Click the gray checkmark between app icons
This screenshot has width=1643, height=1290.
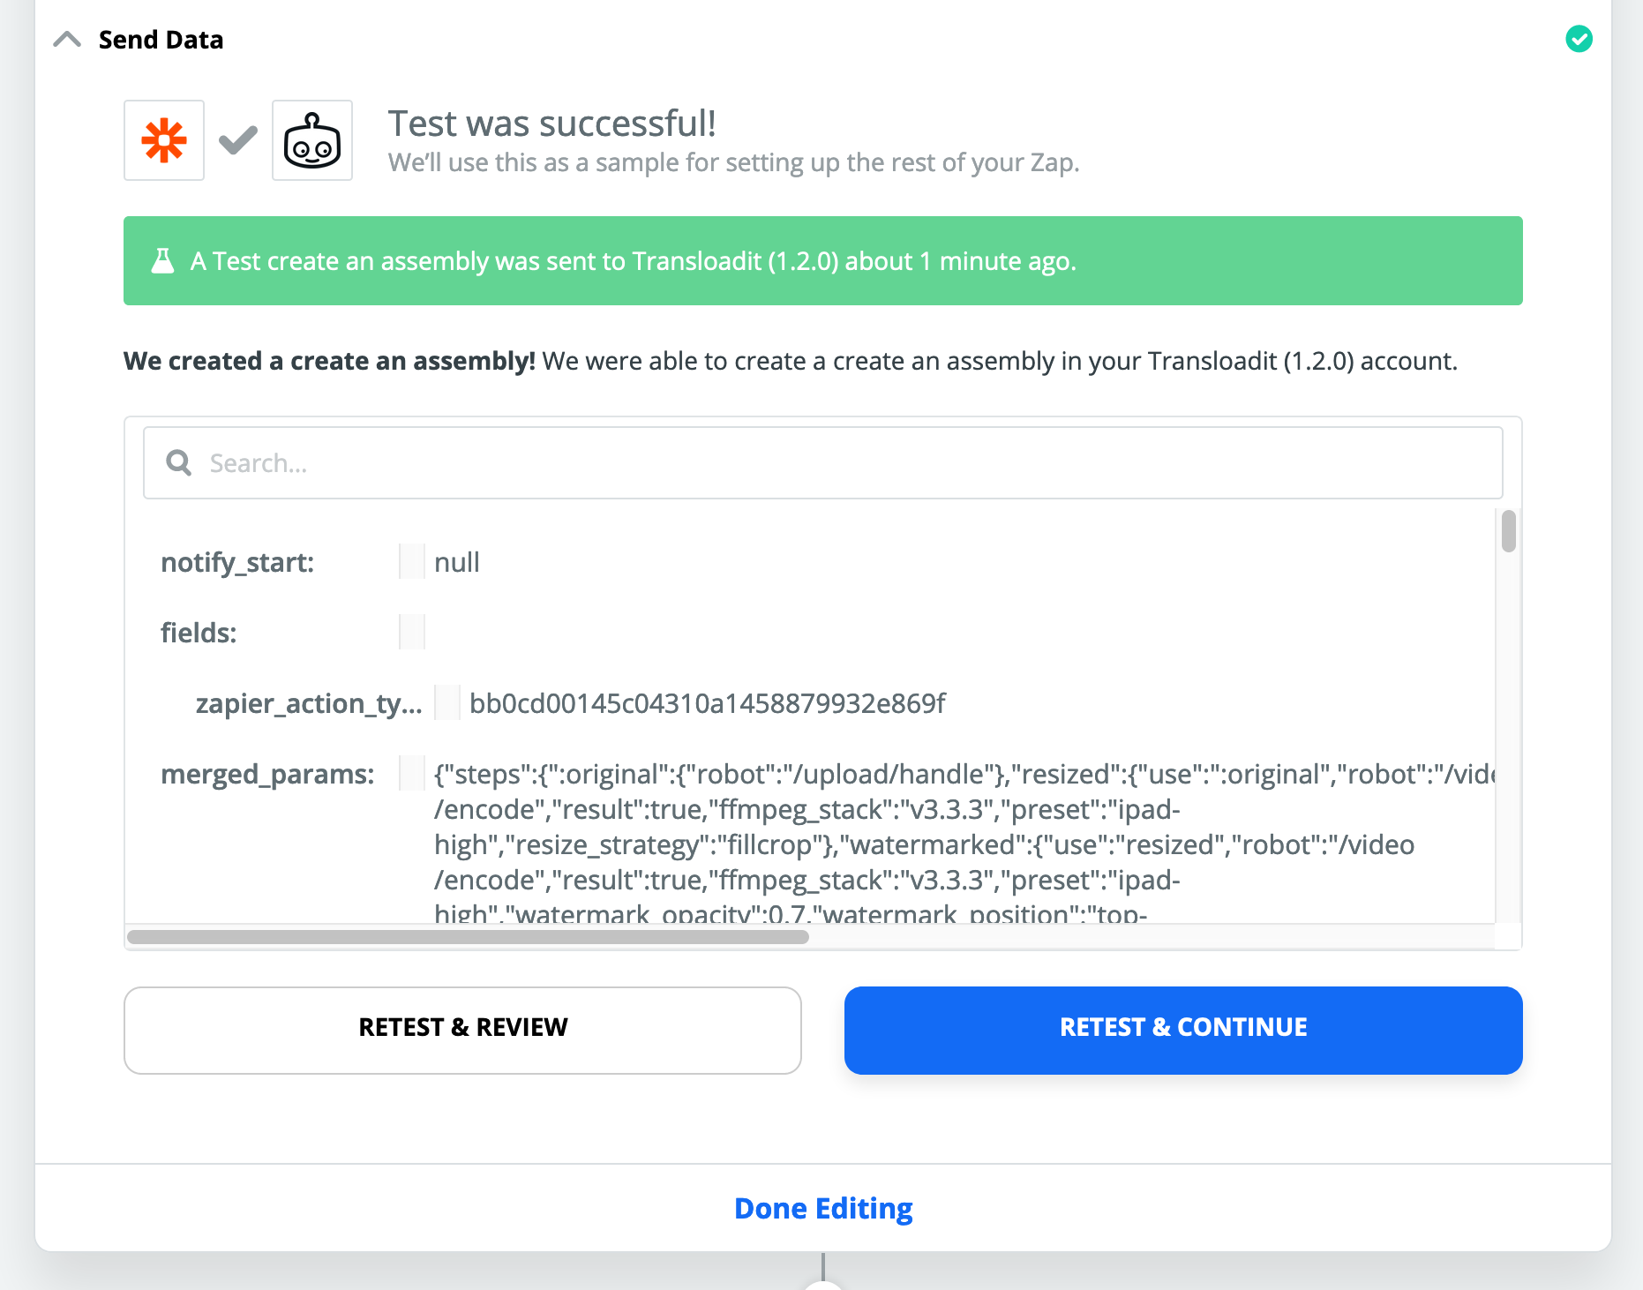pyautogui.click(x=238, y=140)
